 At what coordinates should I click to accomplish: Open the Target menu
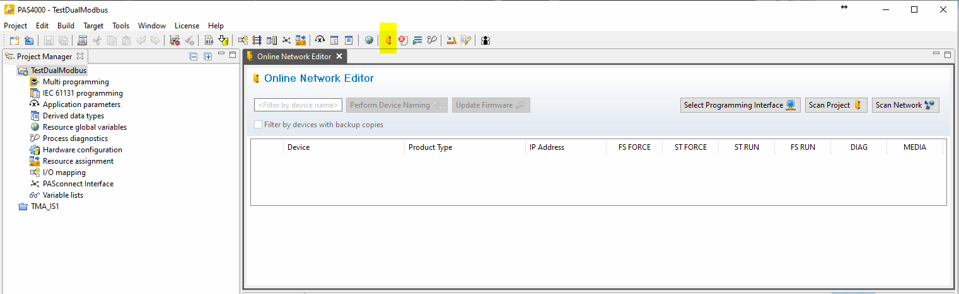(x=93, y=26)
